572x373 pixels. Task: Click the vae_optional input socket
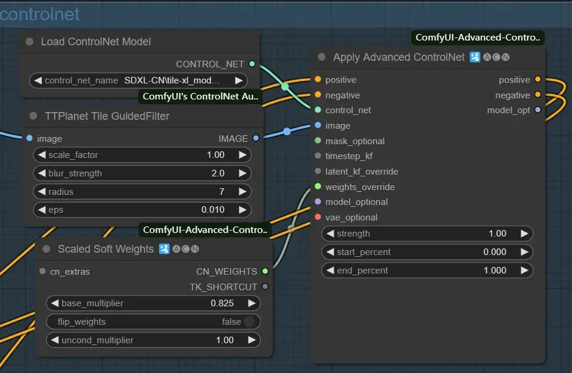318,217
